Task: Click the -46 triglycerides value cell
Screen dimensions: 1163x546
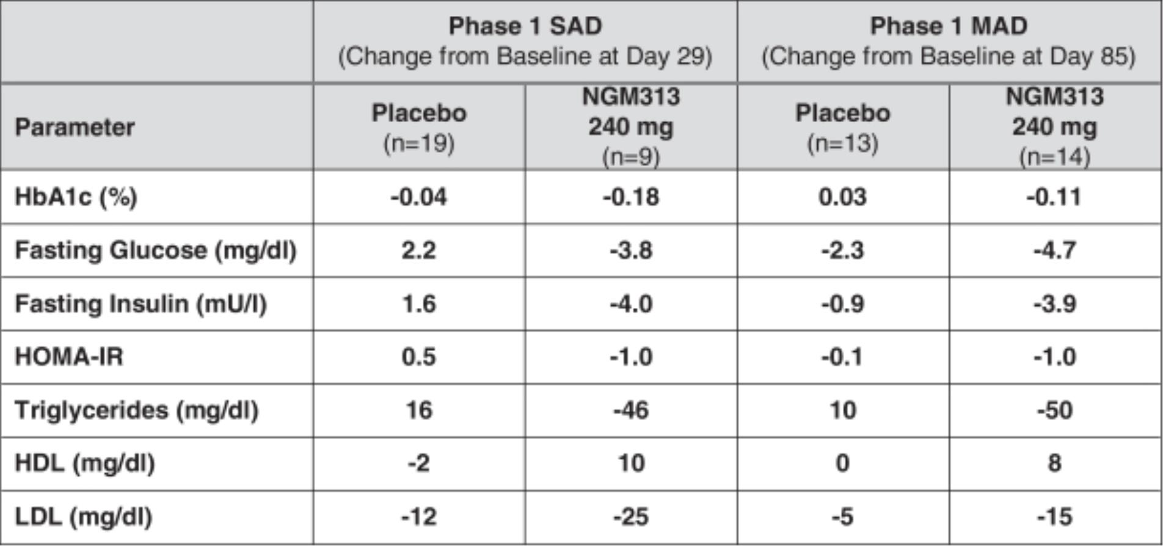Action: point(631,410)
